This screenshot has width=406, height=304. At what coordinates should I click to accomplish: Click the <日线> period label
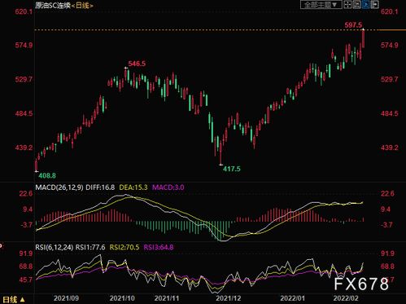click(x=82, y=5)
